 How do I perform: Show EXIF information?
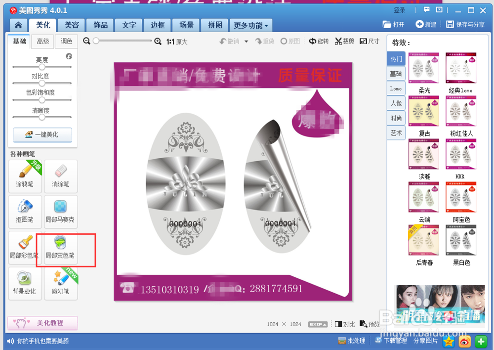[318, 324]
